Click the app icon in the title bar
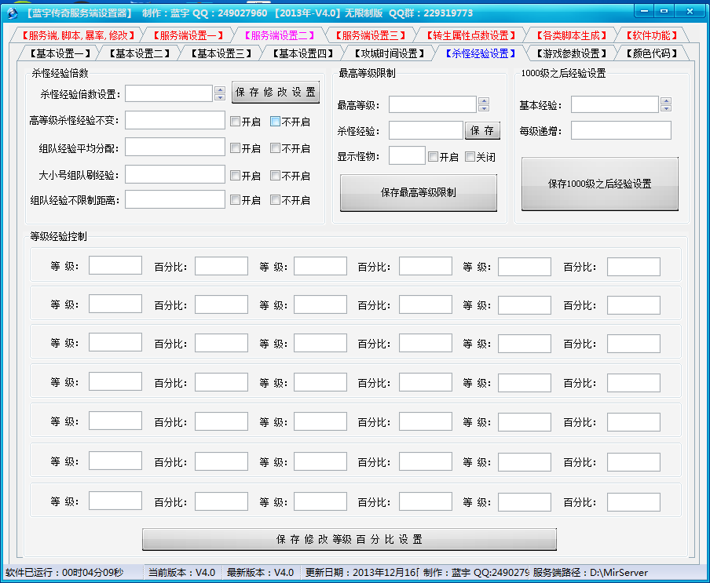710x583 pixels. pos(11,13)
